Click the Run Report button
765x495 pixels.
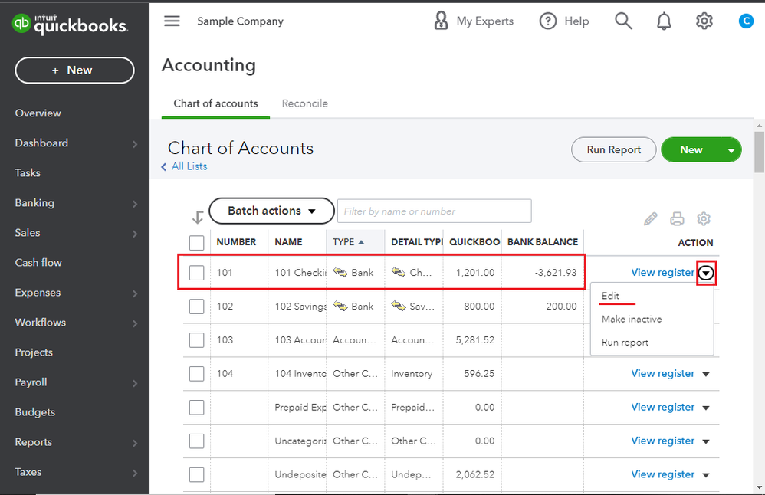point(613,150)
